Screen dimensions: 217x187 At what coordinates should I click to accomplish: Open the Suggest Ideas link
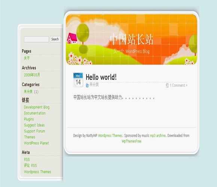coord(34,125)
